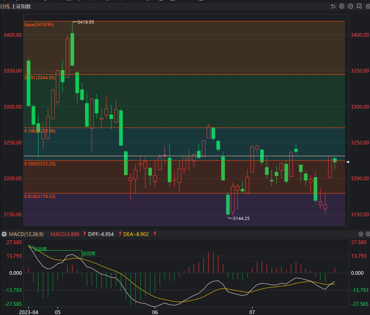Click the green candle at the 3144.25 low
Viewport: 370px width, 315px height.
tap(228, 205)
